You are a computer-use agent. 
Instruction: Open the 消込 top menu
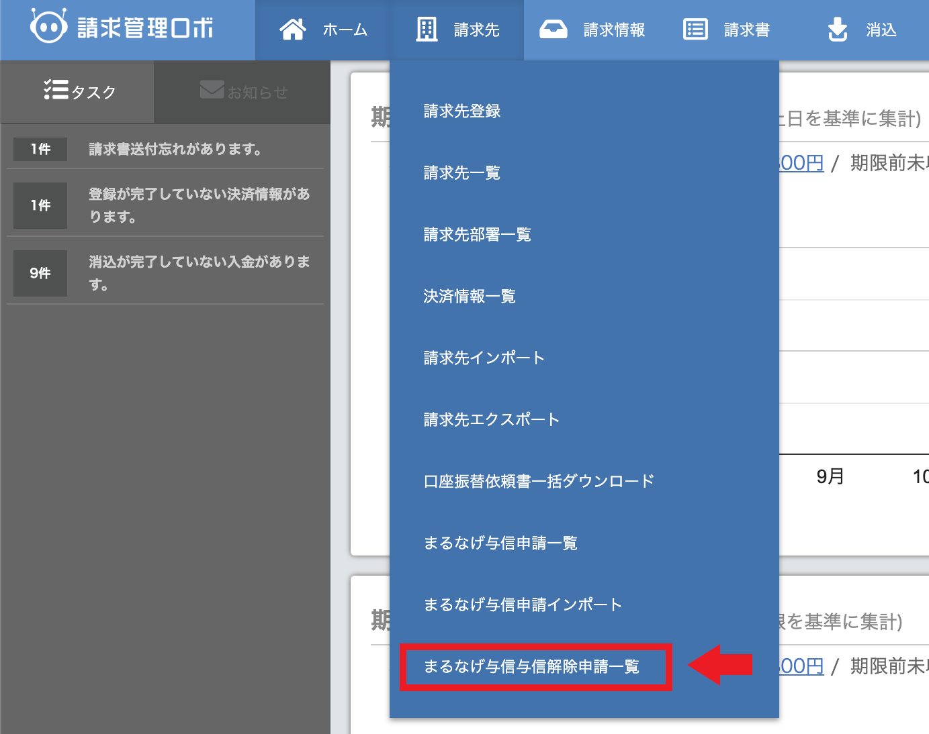[862, 30]
